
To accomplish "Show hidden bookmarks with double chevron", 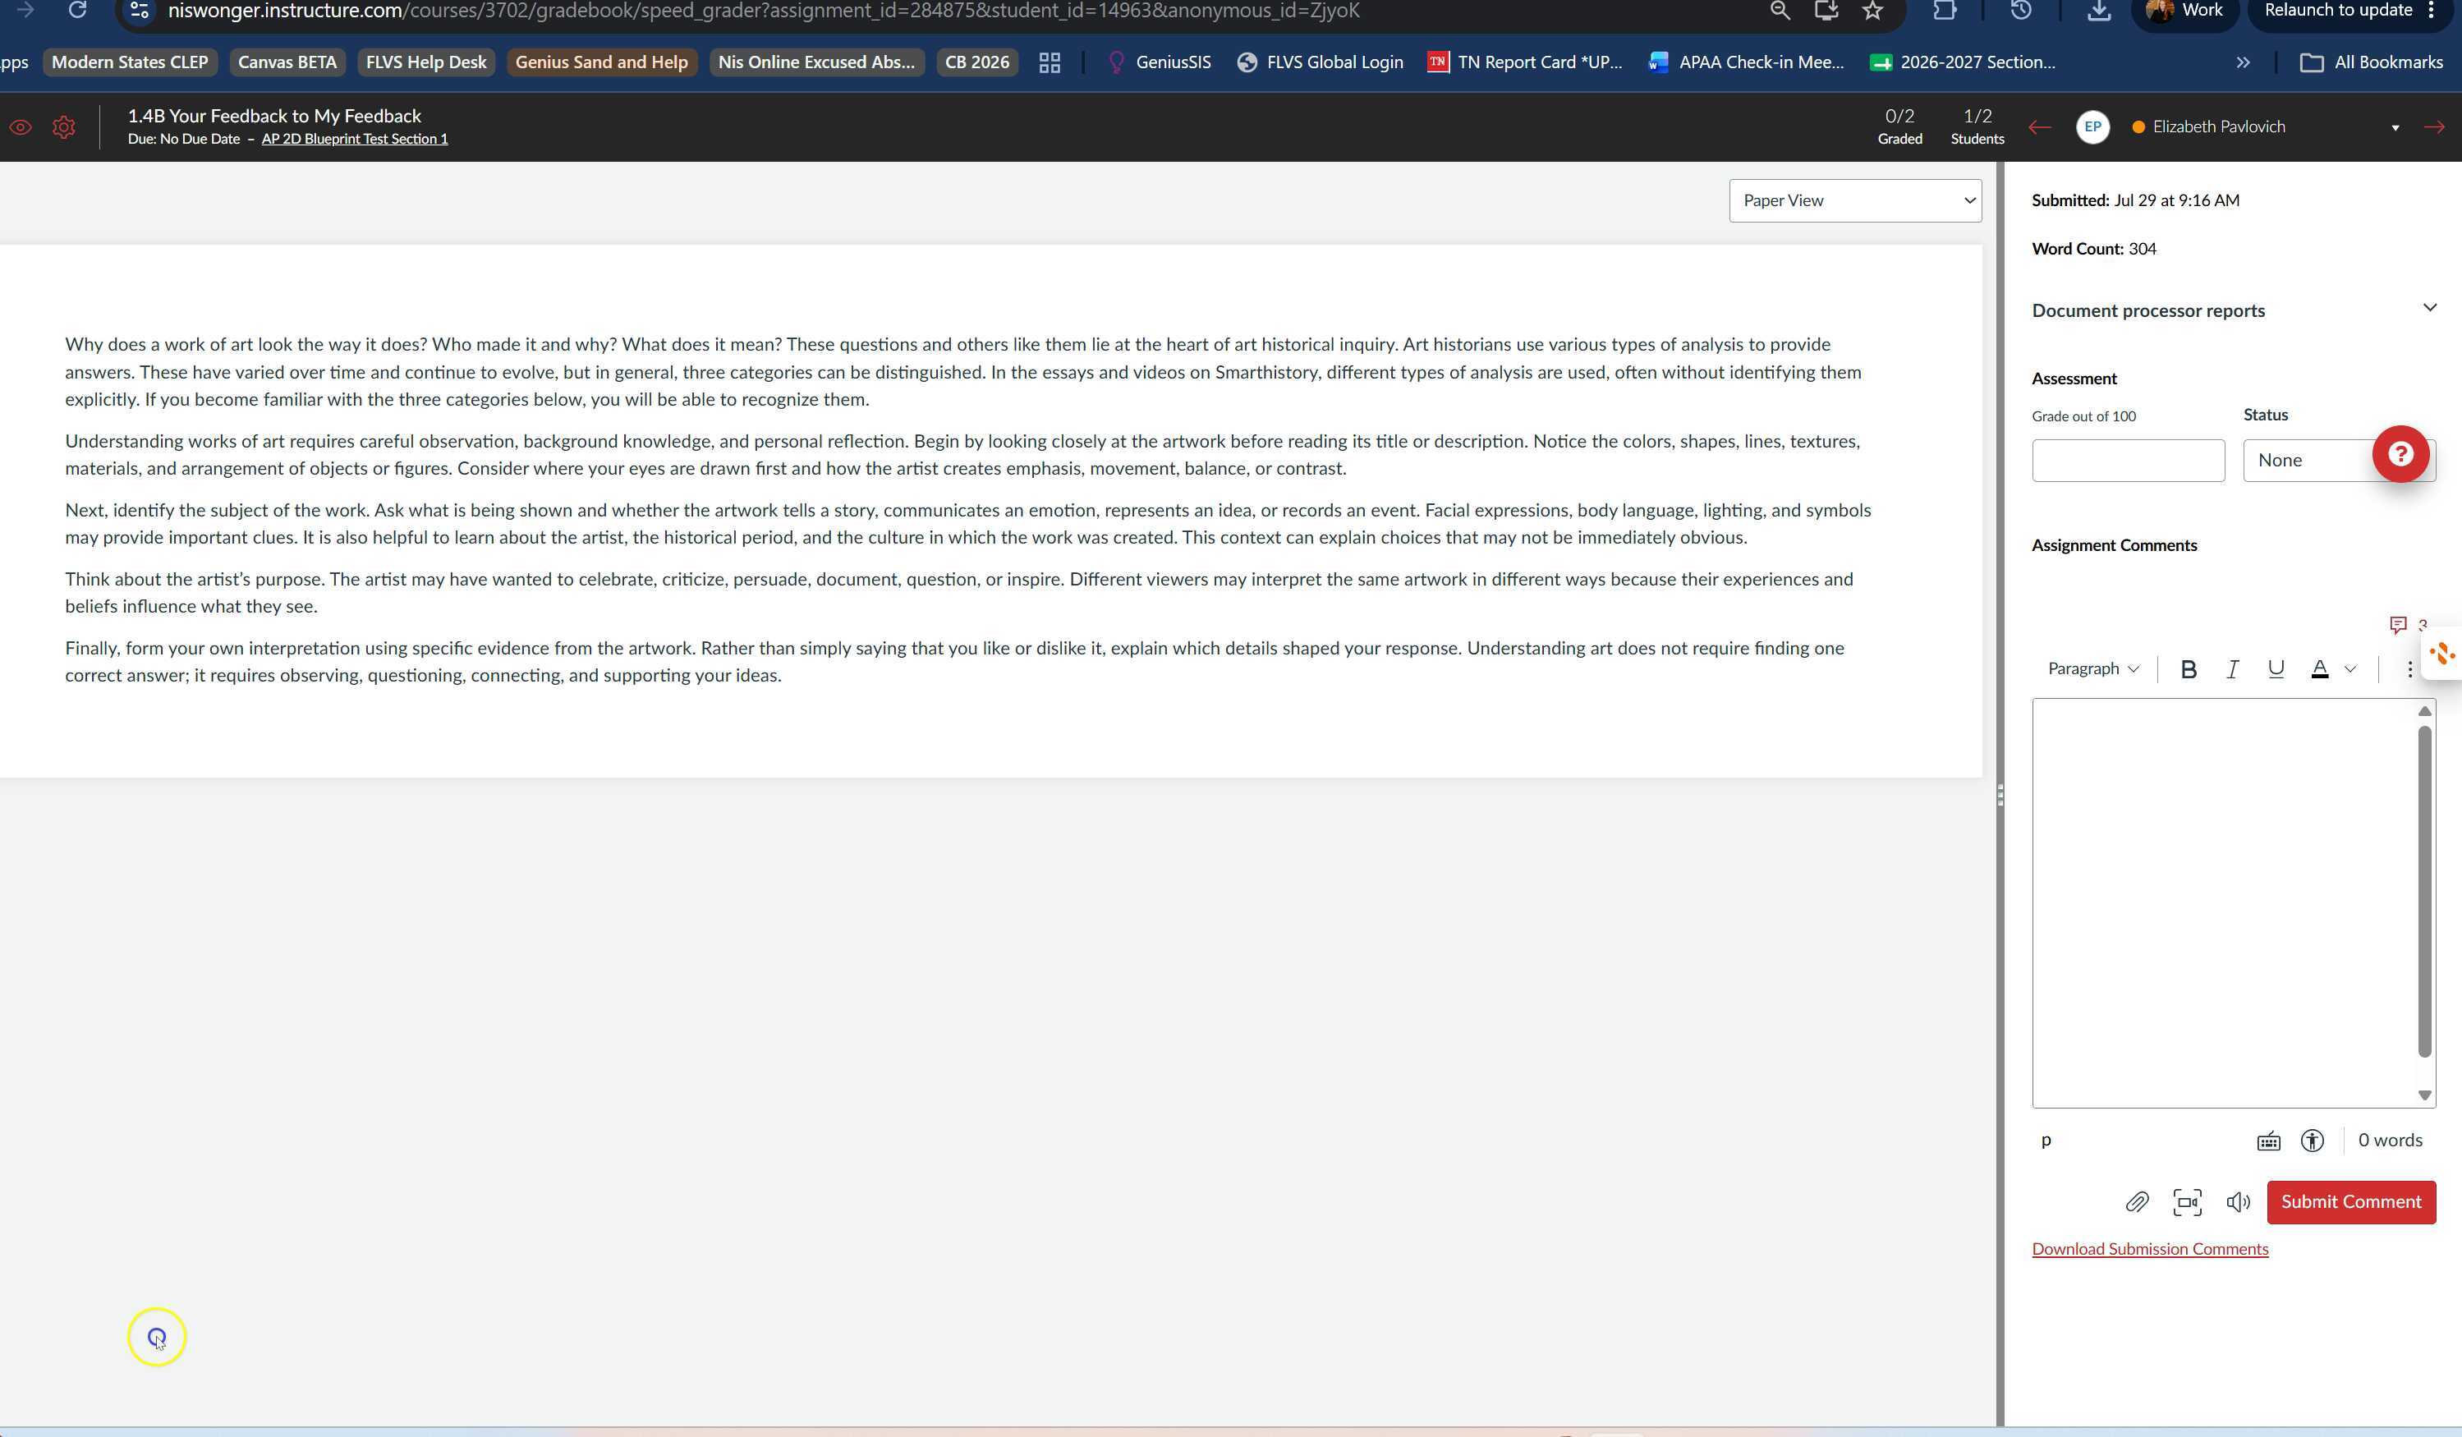I will pyautogui.click(x=2242, y=62).
